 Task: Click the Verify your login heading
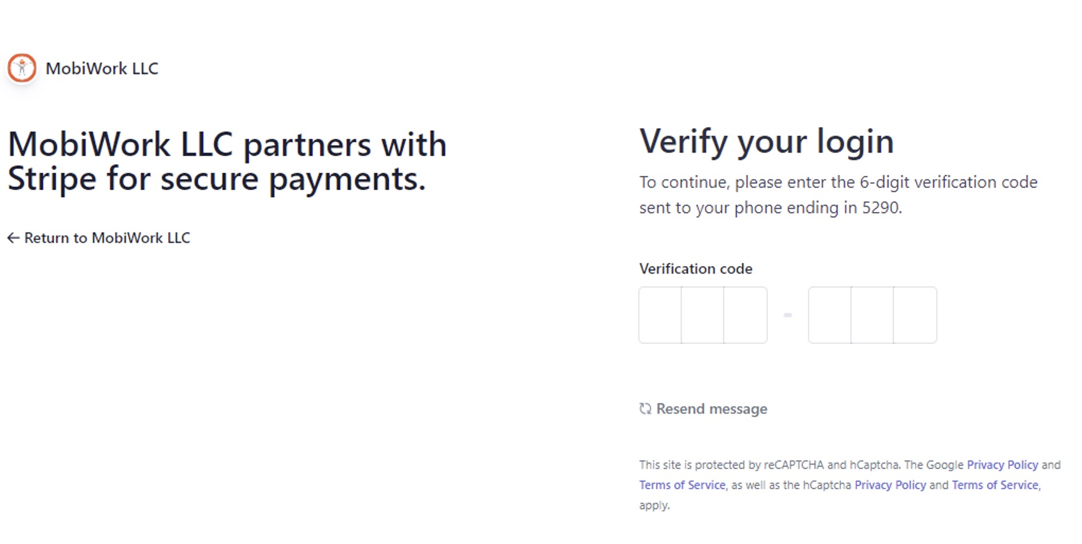pos(767,141)
